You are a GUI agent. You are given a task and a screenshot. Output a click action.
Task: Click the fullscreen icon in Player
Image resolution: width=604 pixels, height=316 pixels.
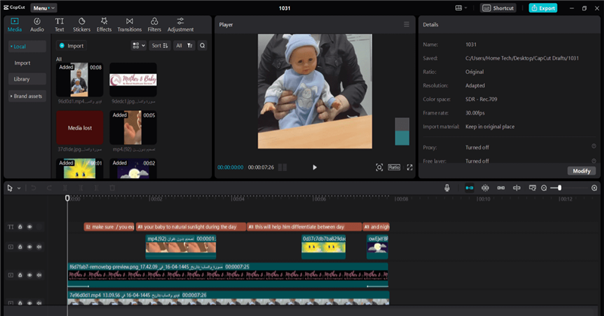pyautogui.click(x=410, y=167)
